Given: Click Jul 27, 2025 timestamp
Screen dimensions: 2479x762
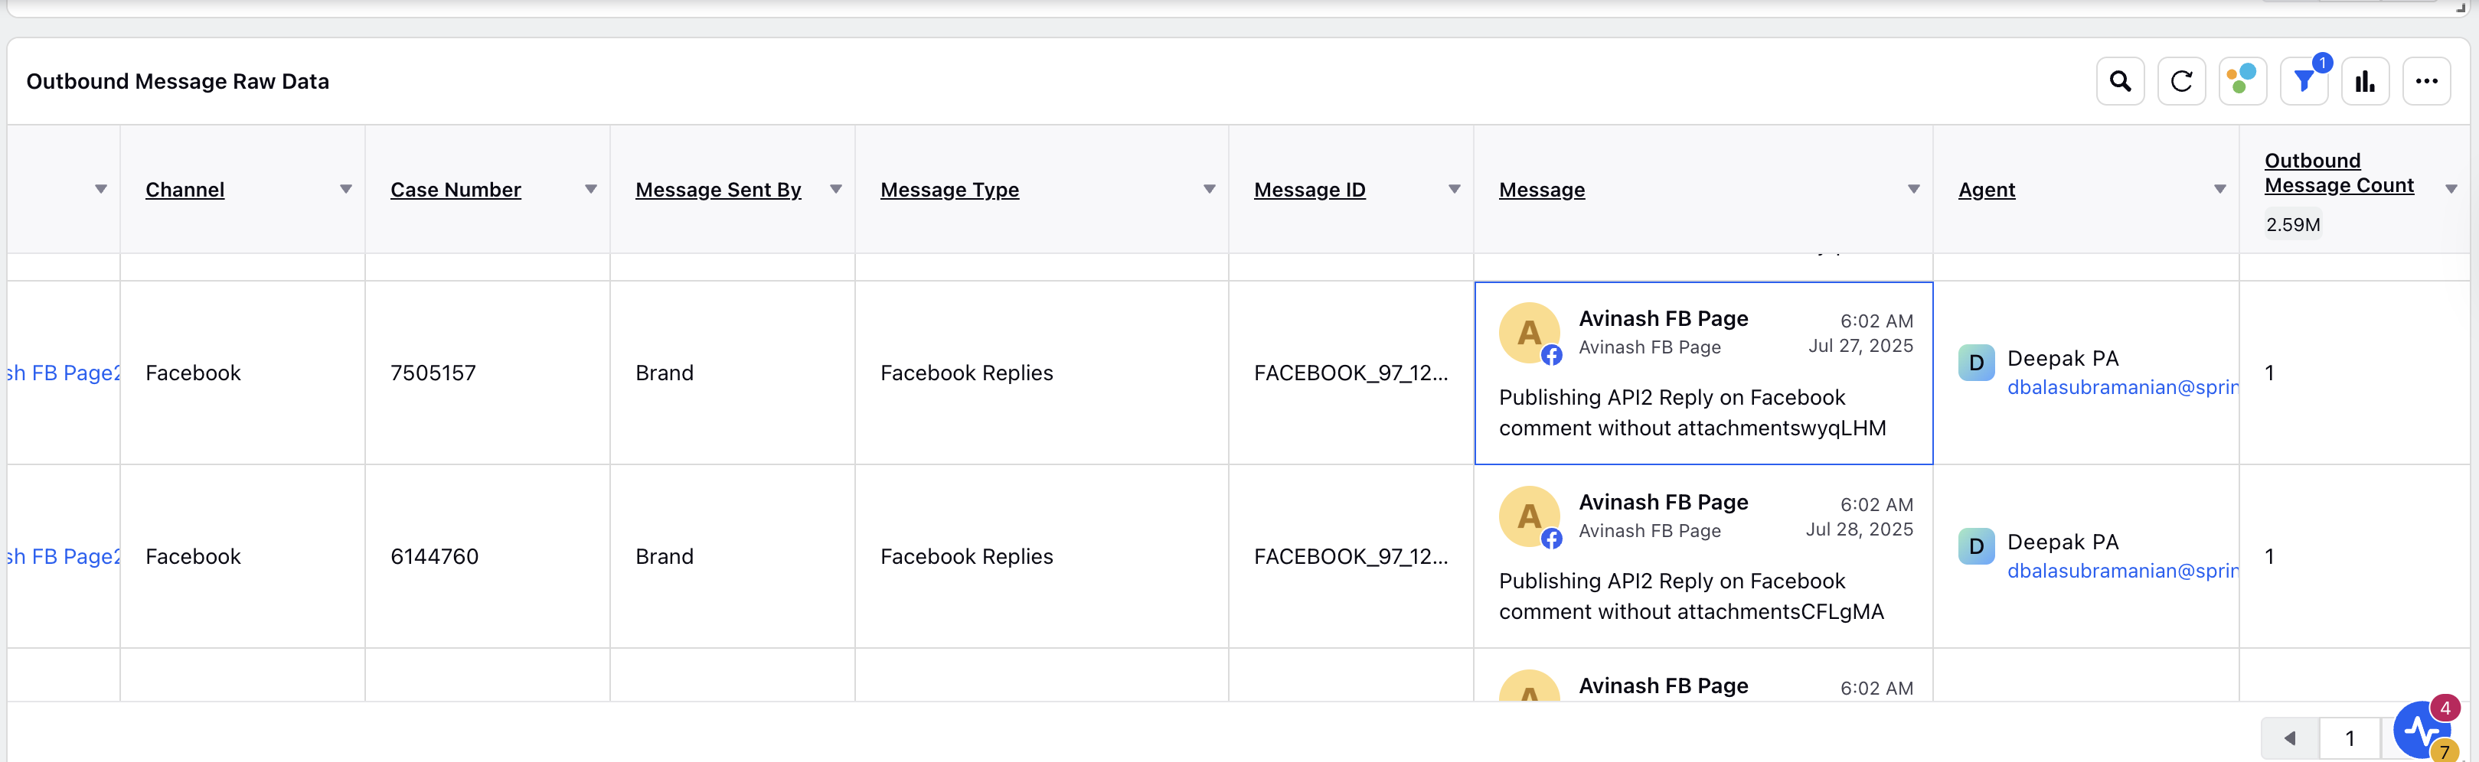Looking at the screenshot, I should (1860, 347).
